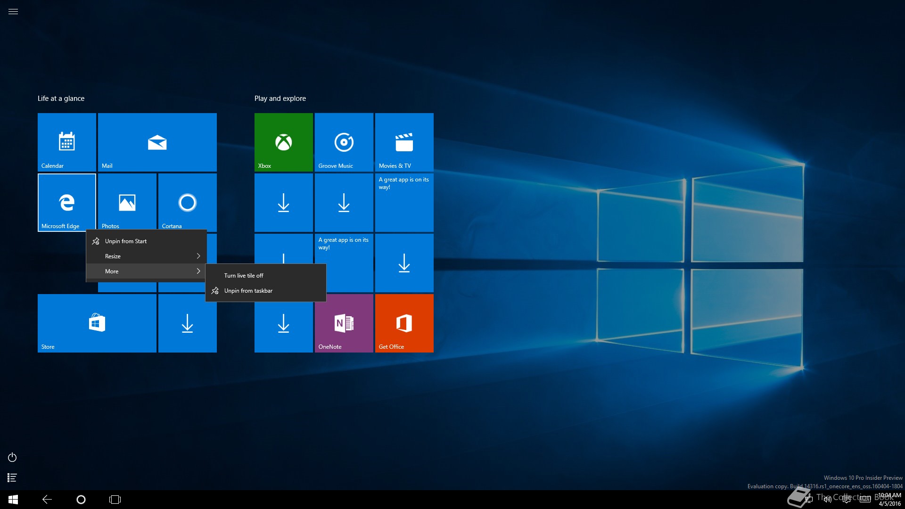
Task: Launch the Xbox tile
Action: point(283,142)
